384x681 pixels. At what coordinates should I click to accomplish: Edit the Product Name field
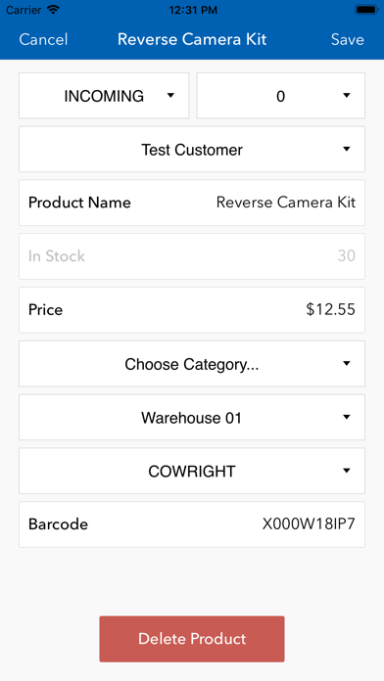tap(192, 203)
